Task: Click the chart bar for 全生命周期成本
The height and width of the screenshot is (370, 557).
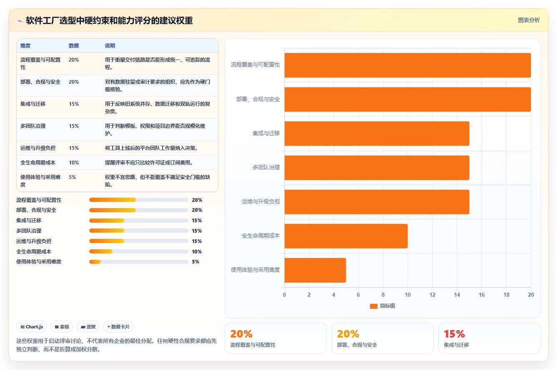Action: tap(346, 236)
